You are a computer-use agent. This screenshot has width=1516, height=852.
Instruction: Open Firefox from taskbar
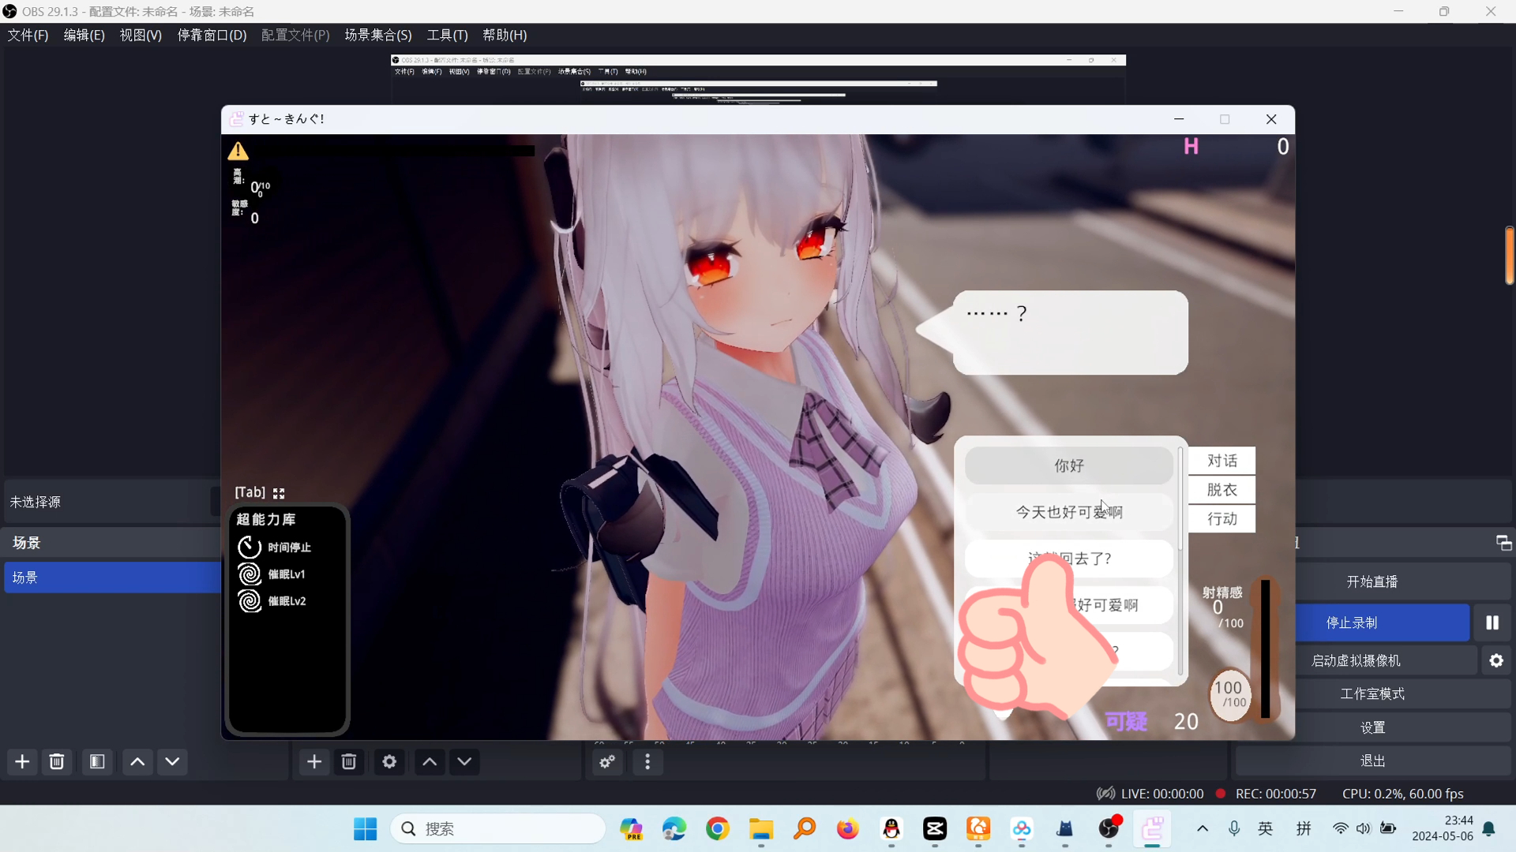[848, 828]
